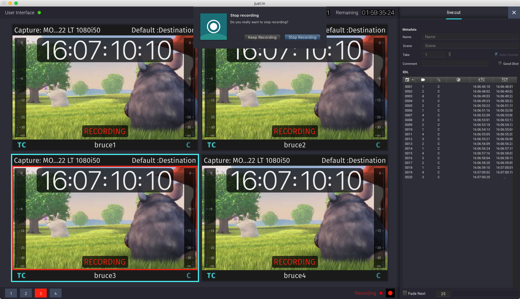This screenshot has height=299, width=520.
Task: Click the left audio meter of bruce3
Action: 21,218
